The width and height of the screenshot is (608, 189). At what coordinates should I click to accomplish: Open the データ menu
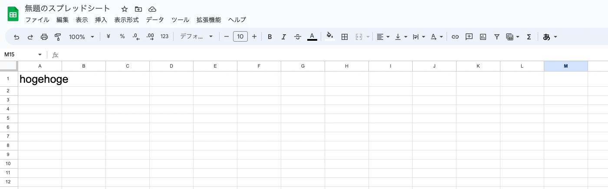pos(155,20)
